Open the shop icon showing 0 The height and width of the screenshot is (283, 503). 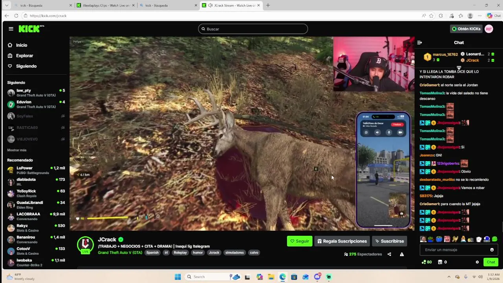click(x=442, y=262)
